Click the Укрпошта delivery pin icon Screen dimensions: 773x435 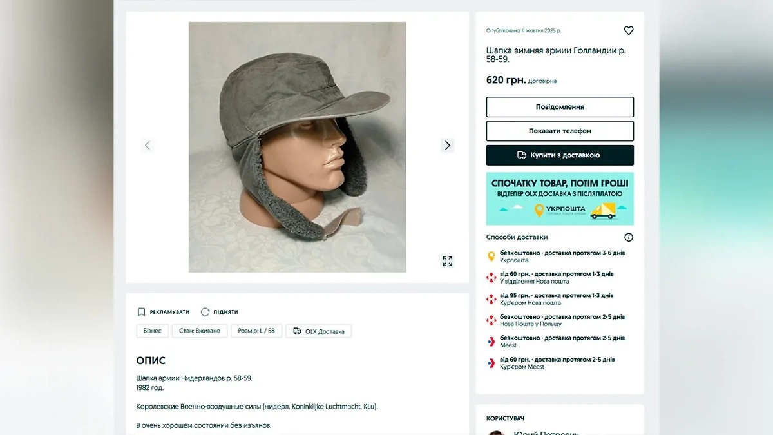491,256
